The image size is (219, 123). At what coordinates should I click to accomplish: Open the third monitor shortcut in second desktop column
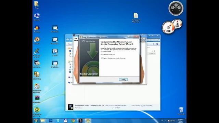(55, 52)
